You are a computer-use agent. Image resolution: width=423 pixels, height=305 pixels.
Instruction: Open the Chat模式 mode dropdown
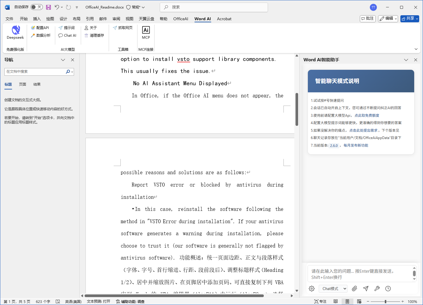point(333,289)
